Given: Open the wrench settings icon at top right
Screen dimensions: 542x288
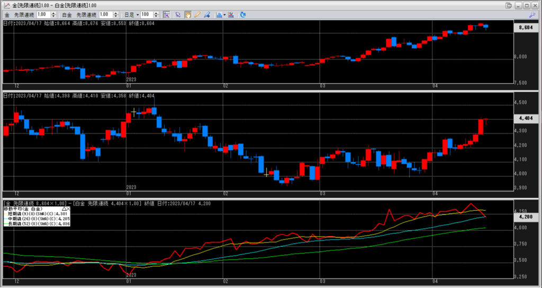Looking at the screenshot, I should 532,15.
